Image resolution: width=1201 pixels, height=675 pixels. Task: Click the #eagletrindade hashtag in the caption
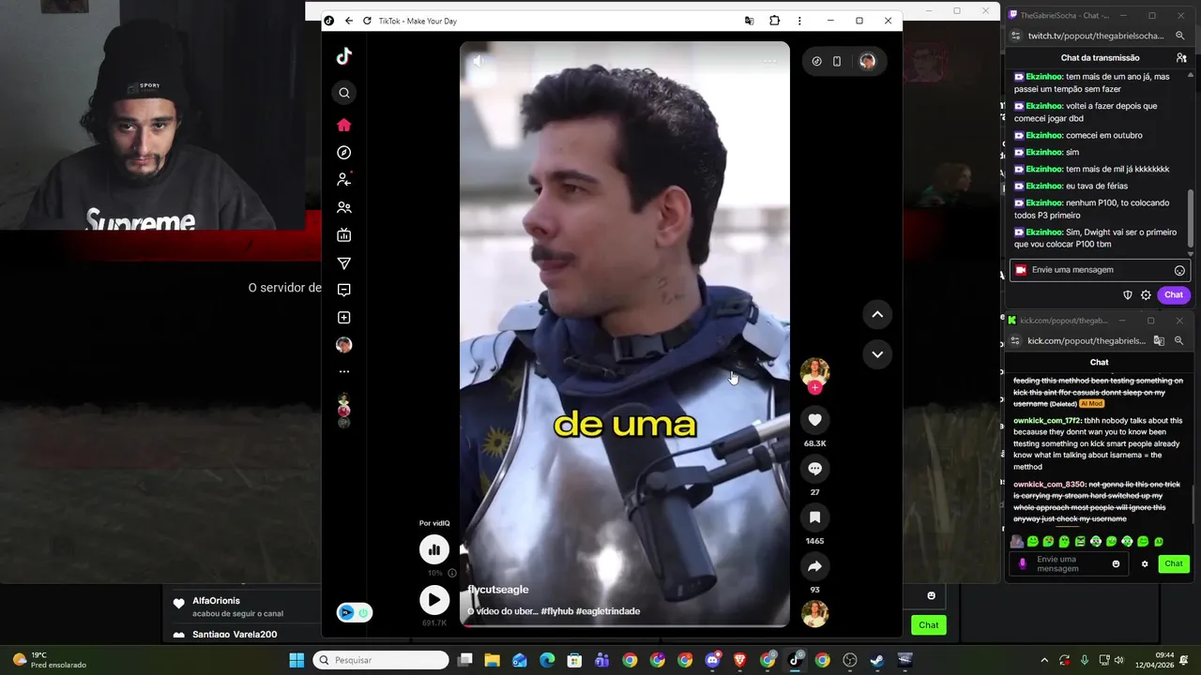607,611
